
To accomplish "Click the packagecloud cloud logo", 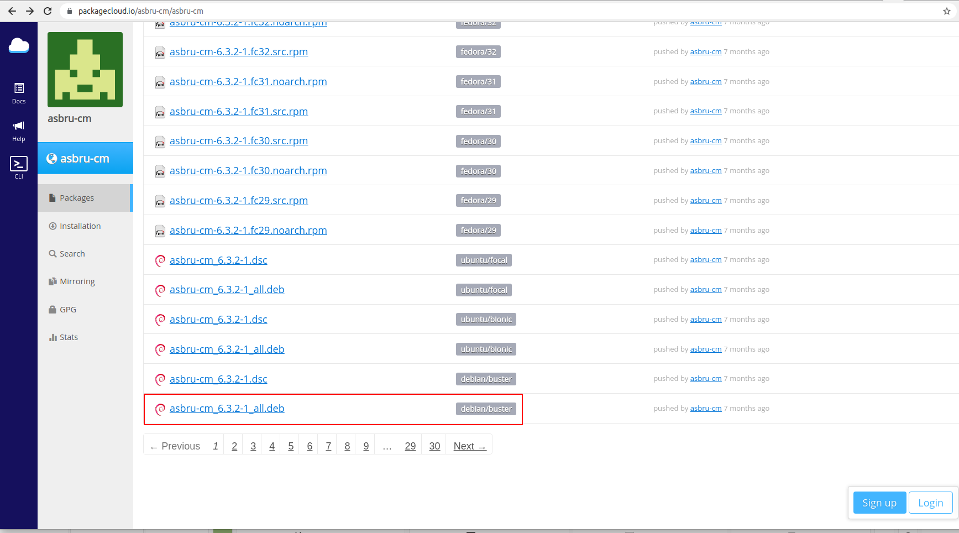I will pyautogui.click(x=19, y=45).
